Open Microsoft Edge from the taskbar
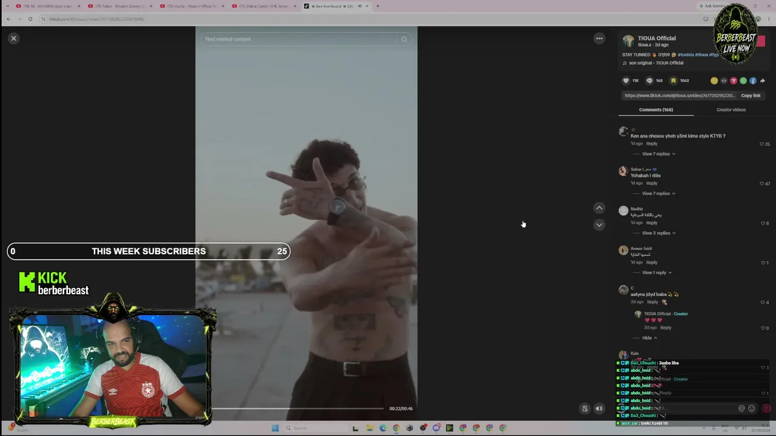The image size is (776, 436). pyautogui.click(x=383, y=428)
